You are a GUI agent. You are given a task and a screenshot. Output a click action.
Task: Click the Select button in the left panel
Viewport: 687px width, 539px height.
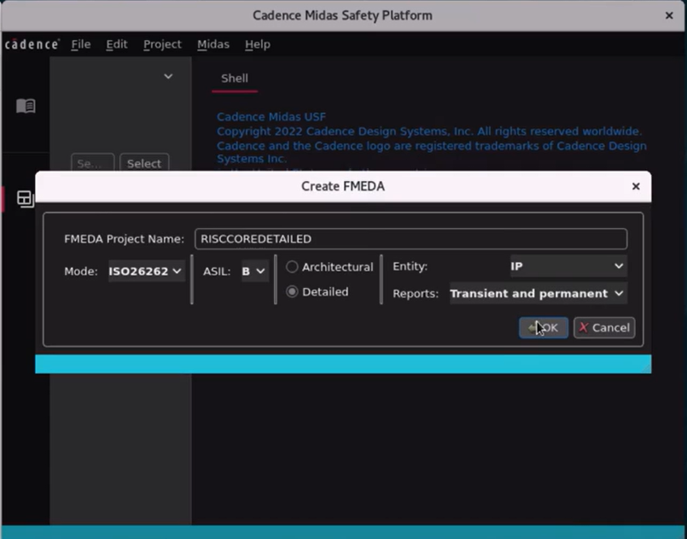point(143,163)
